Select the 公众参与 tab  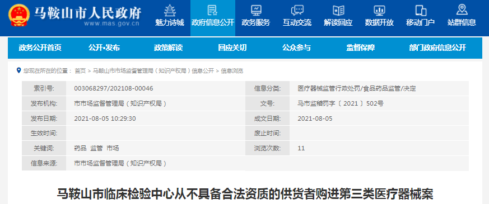tap(296, 48)
